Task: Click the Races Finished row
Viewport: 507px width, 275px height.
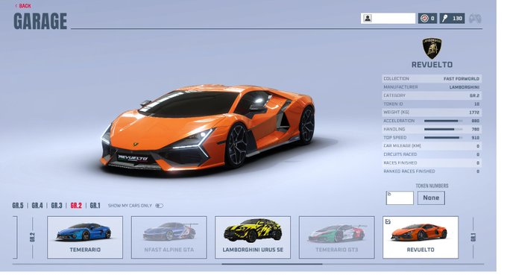Action: pos(432,163)
